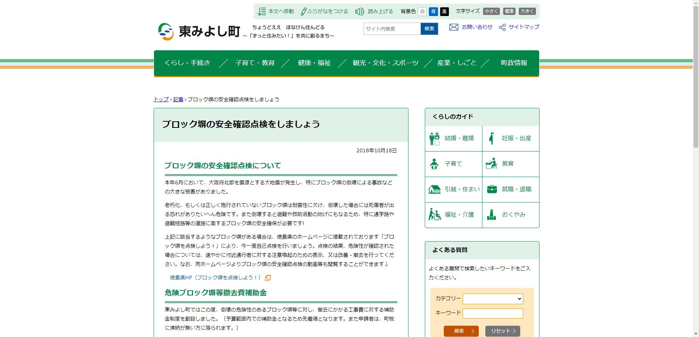Enable 大きく text size option

pyautogui.click(x=527, y=11)
